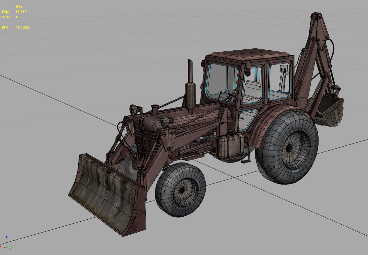Viewport: 368px width, 255px height.
Task: Click the Polys: label
Action: [x=7, y=12]
